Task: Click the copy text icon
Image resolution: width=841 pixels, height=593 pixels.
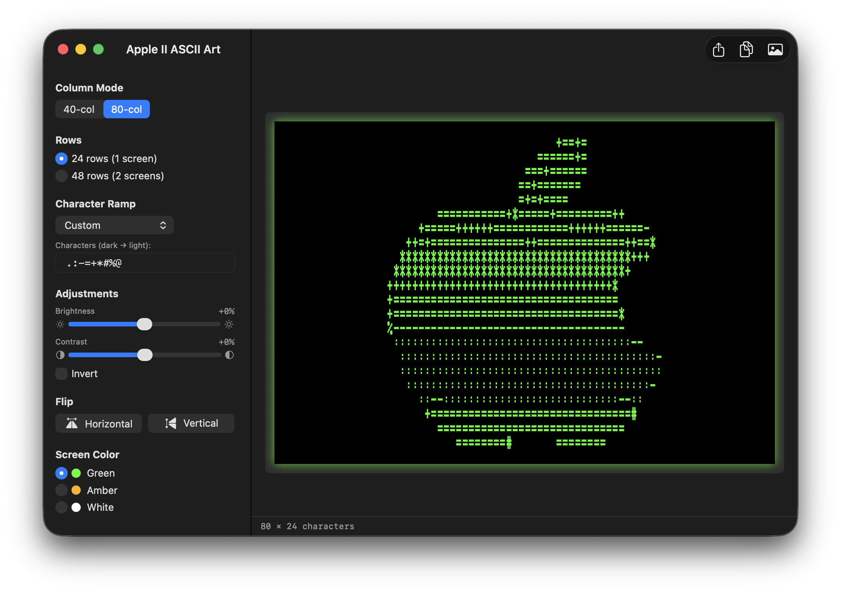Action: pyautogui.click(x=746, y=49)
